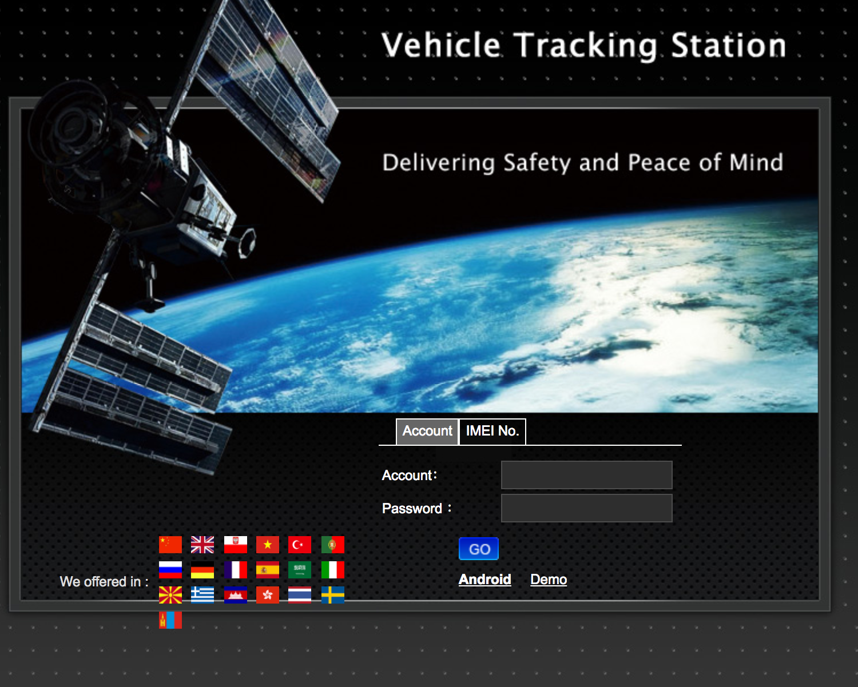The width and height of the screenshot is (858, 687).
Task: Open the Android app link
Action: (485, 579)
